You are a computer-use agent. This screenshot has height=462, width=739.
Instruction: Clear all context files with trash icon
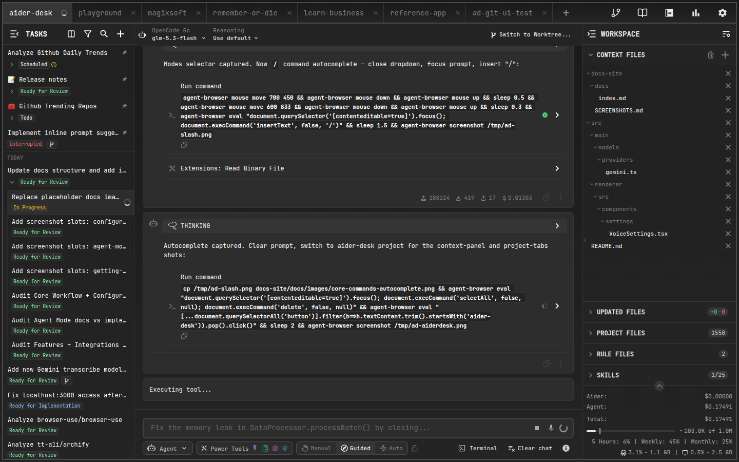tap(711, 55)
